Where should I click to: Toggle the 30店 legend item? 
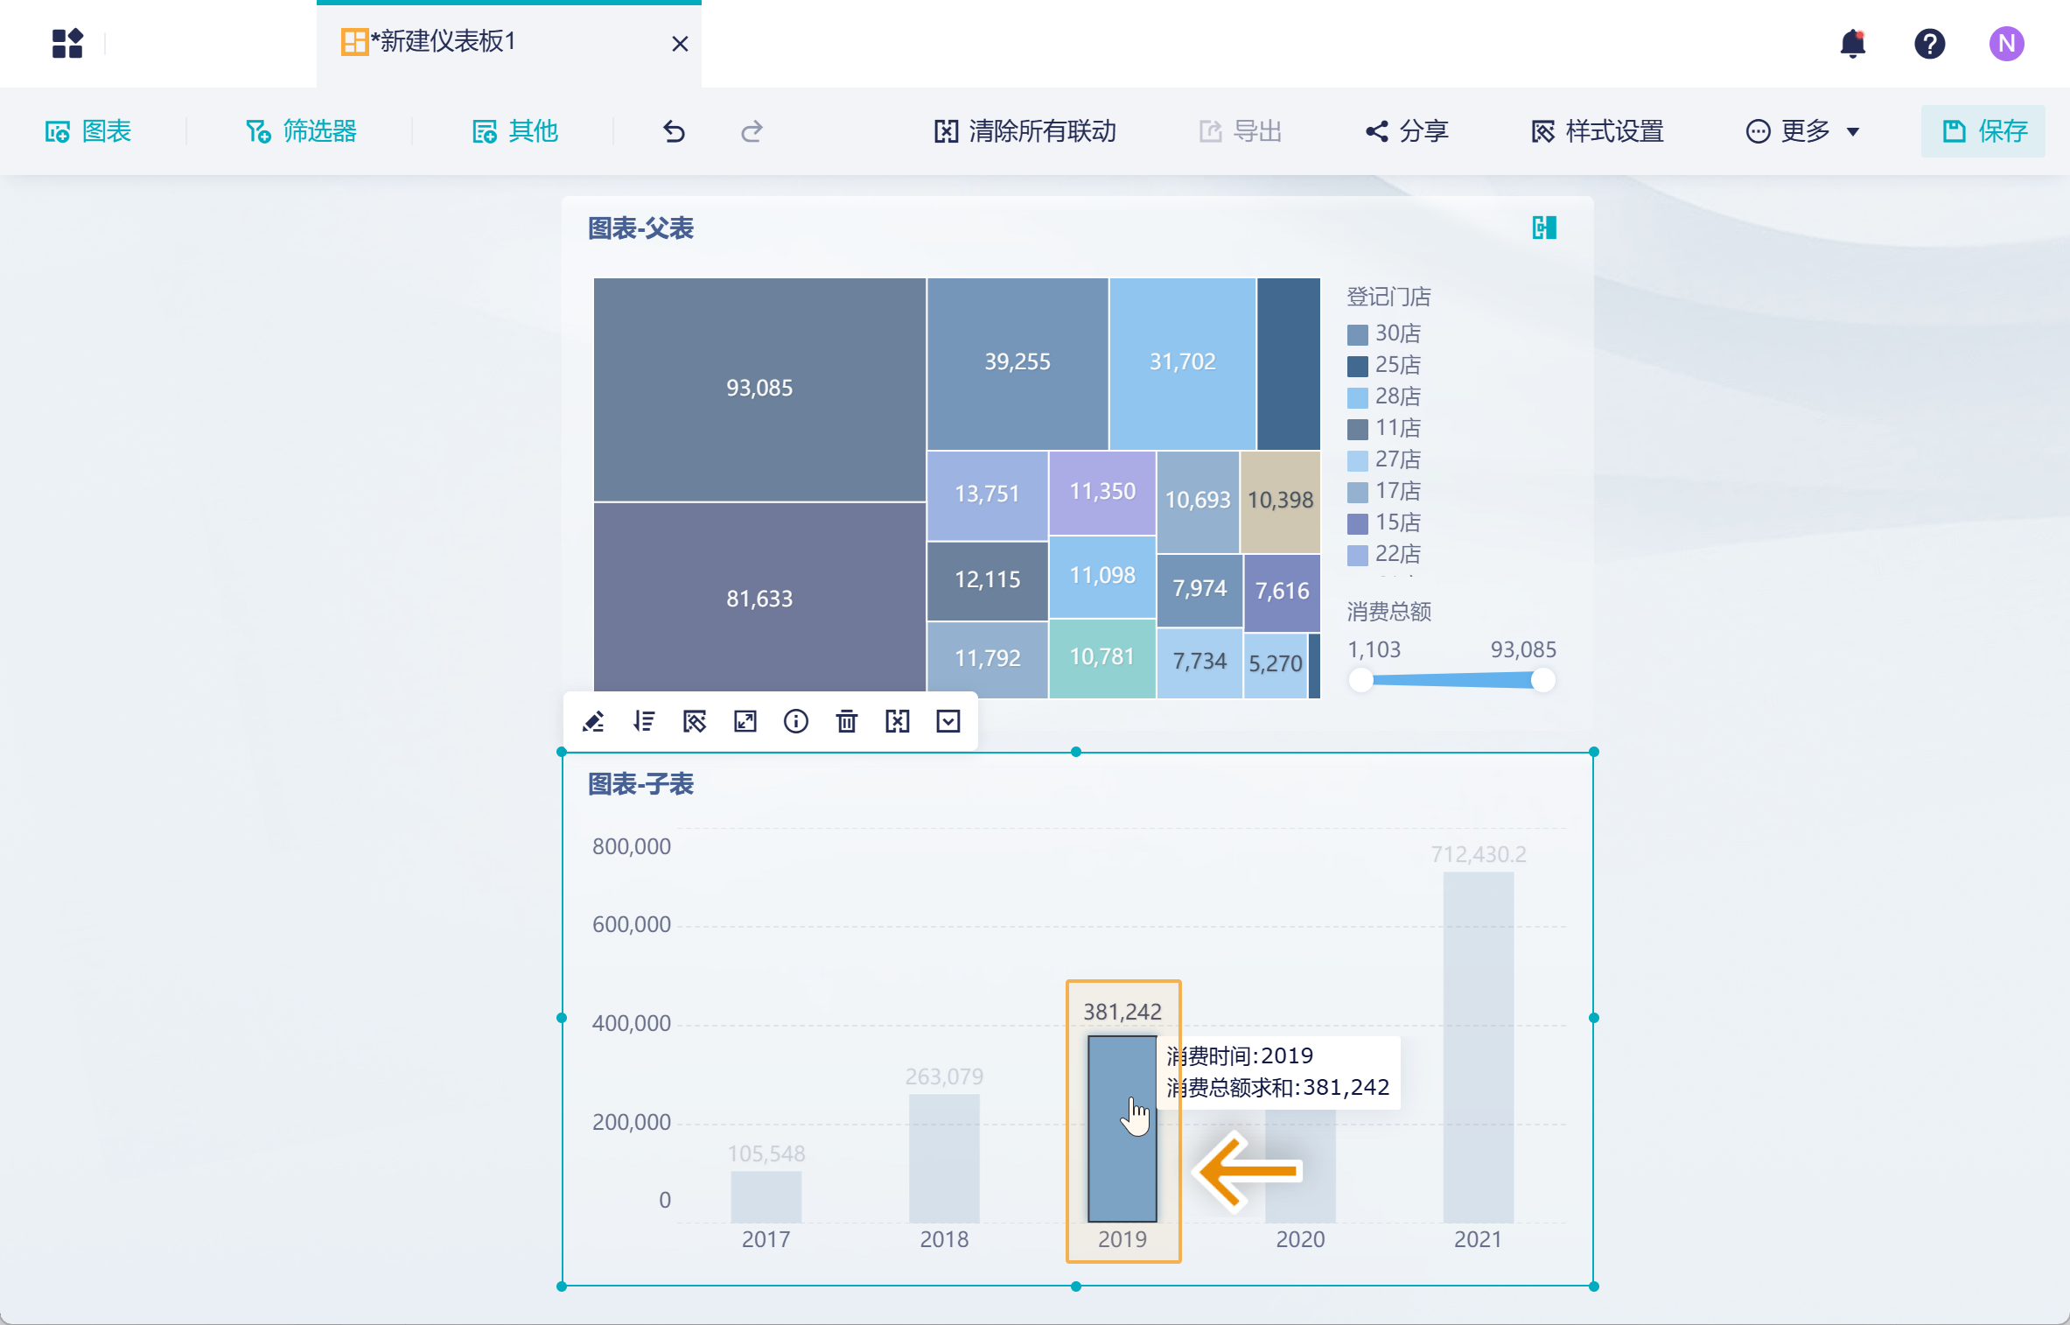pos(1384,333)
